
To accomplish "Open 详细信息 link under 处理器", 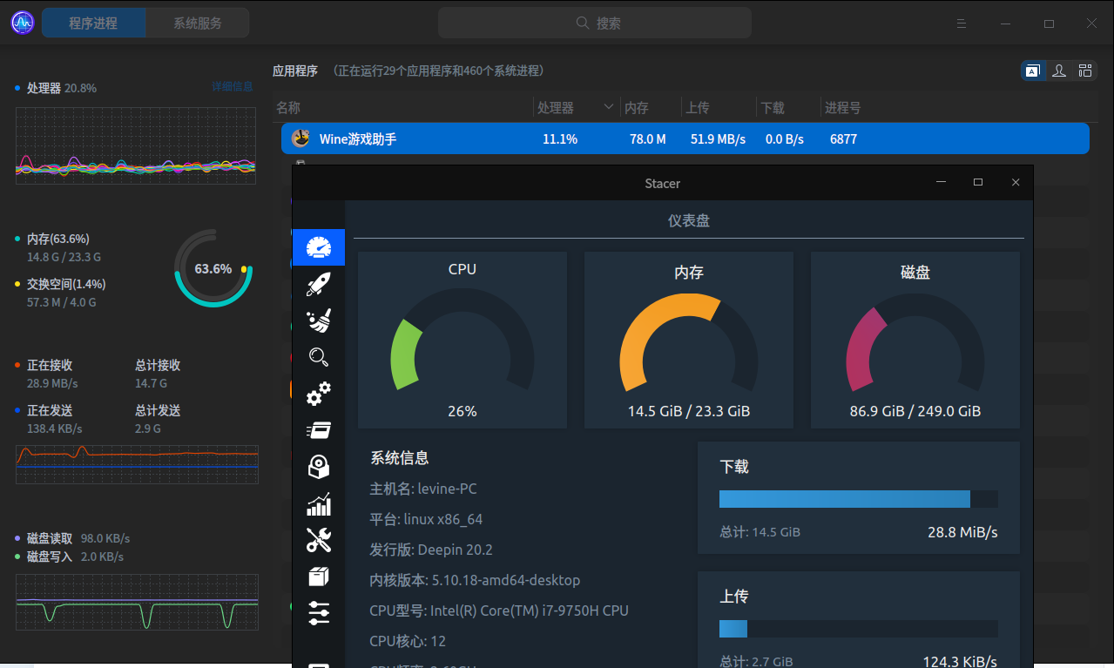I will tap(233, 86).
